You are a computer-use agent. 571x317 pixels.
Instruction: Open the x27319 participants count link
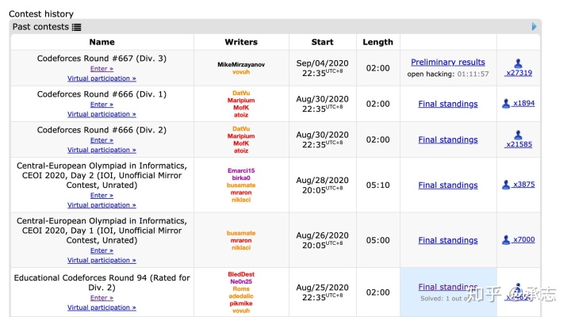[519, 73]
